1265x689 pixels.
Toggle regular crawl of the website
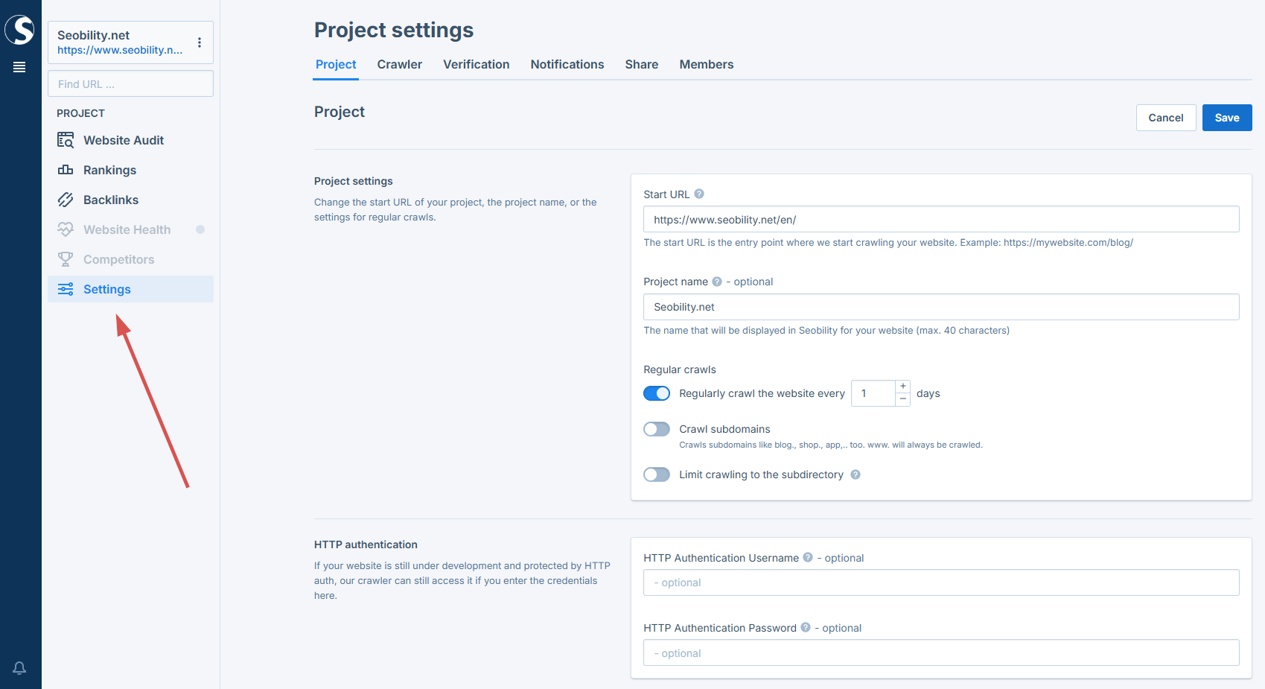(x=657, y=393)
